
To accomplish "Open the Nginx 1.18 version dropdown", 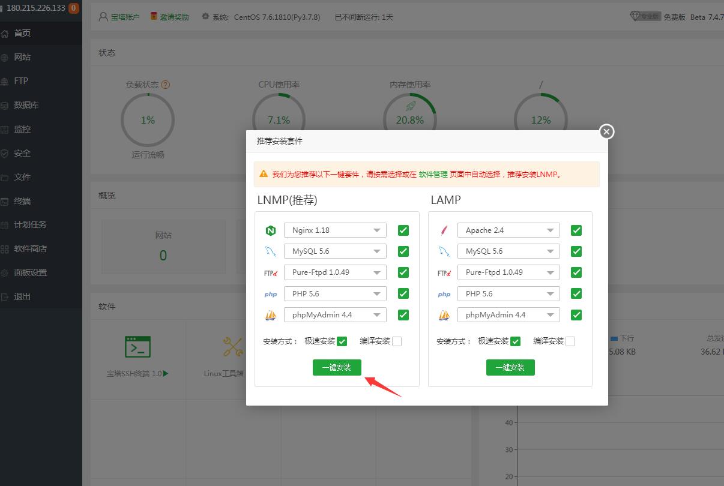I will click(x=335, y=230).
